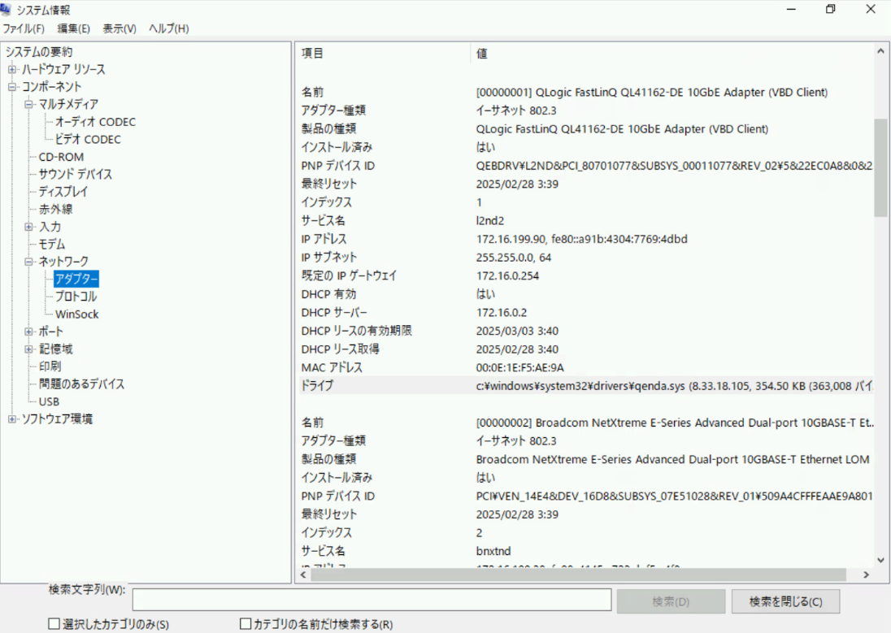
Task: Click MAC アドレス value 00:0E:1E:F5:AE:9A
Action: (520, 367)
